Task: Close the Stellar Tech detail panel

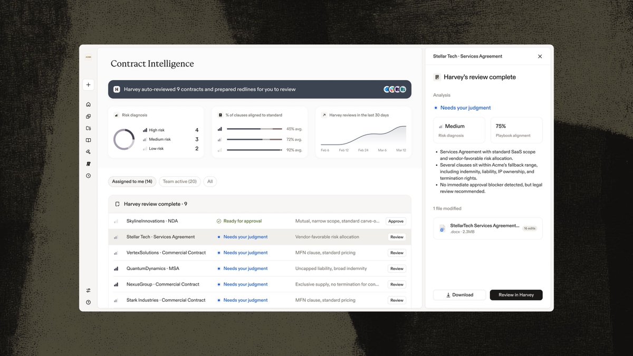Action: click(x=540, y=56)
